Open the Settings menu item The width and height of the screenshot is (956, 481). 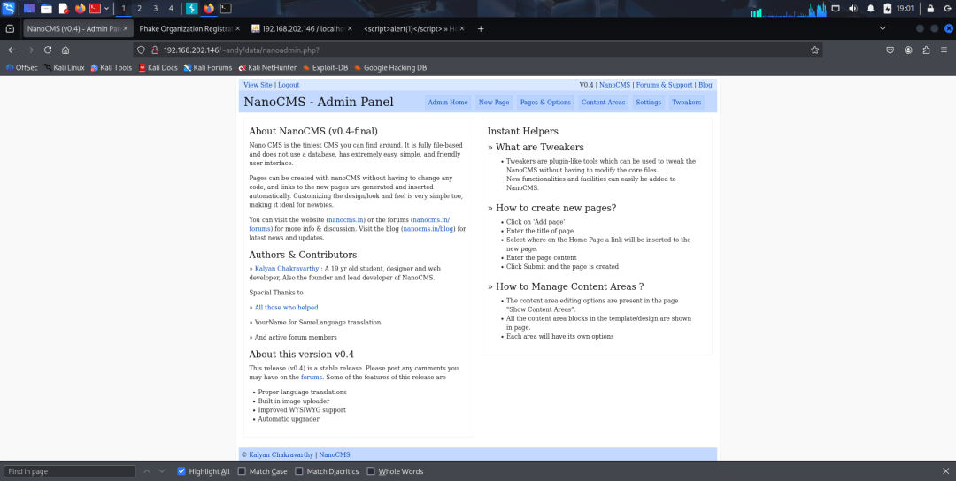648,103
